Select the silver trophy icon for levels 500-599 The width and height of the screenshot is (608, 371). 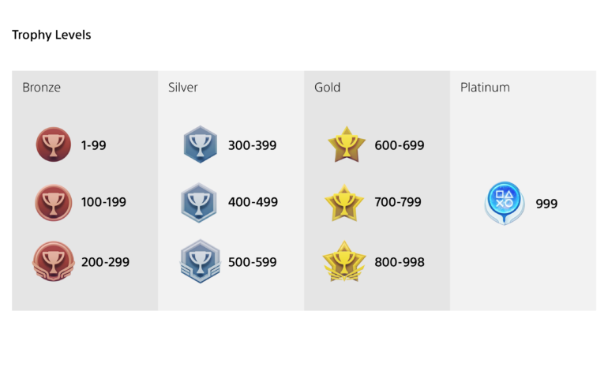coord(201,262)
